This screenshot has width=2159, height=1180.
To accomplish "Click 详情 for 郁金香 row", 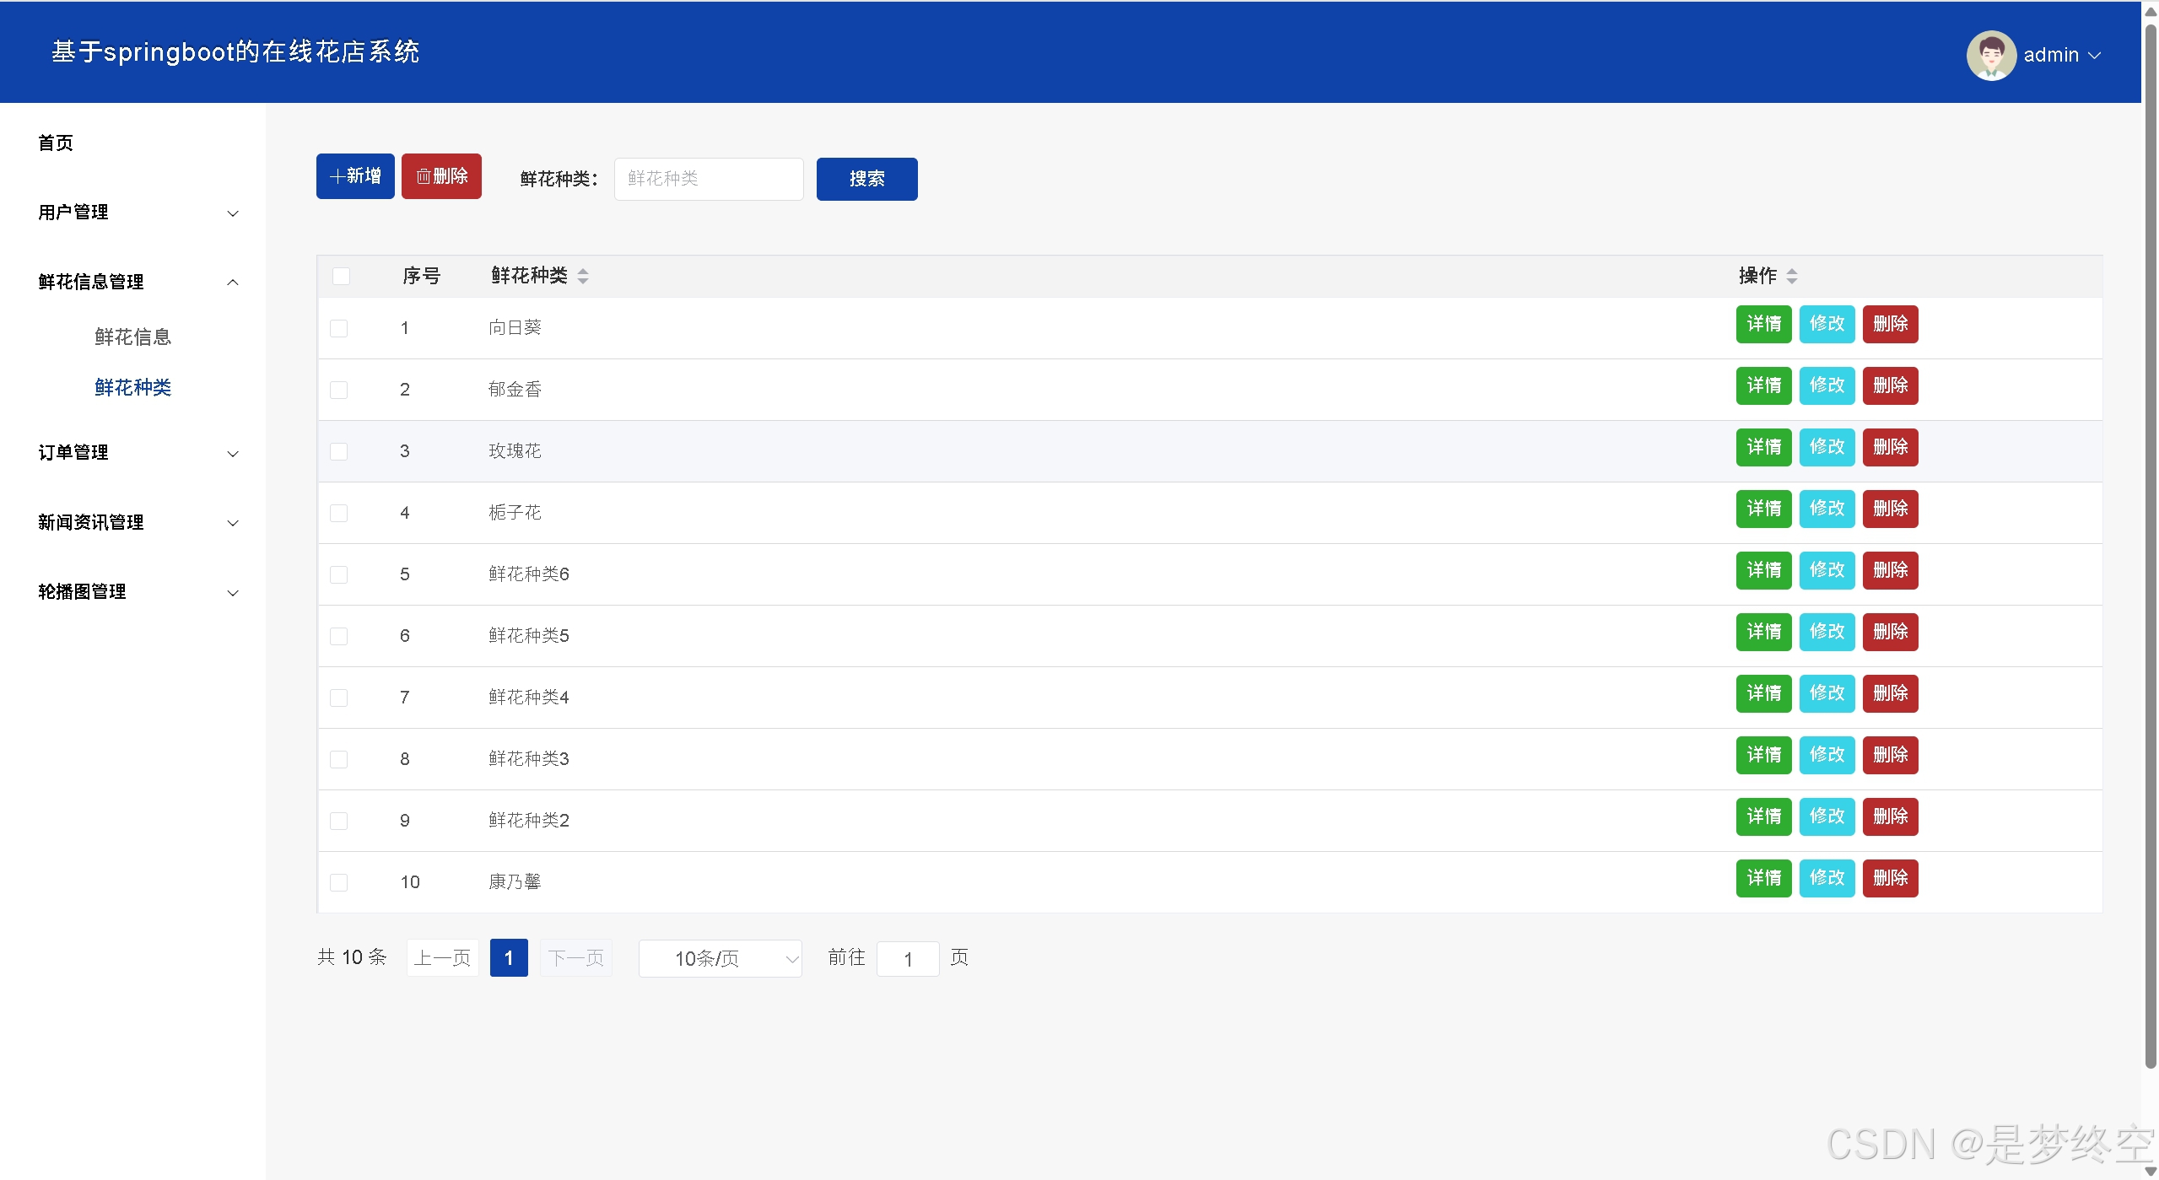I will click(1763, 385).
